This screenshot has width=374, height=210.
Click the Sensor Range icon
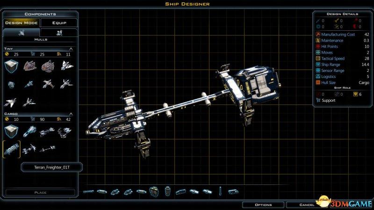point(318,70)
